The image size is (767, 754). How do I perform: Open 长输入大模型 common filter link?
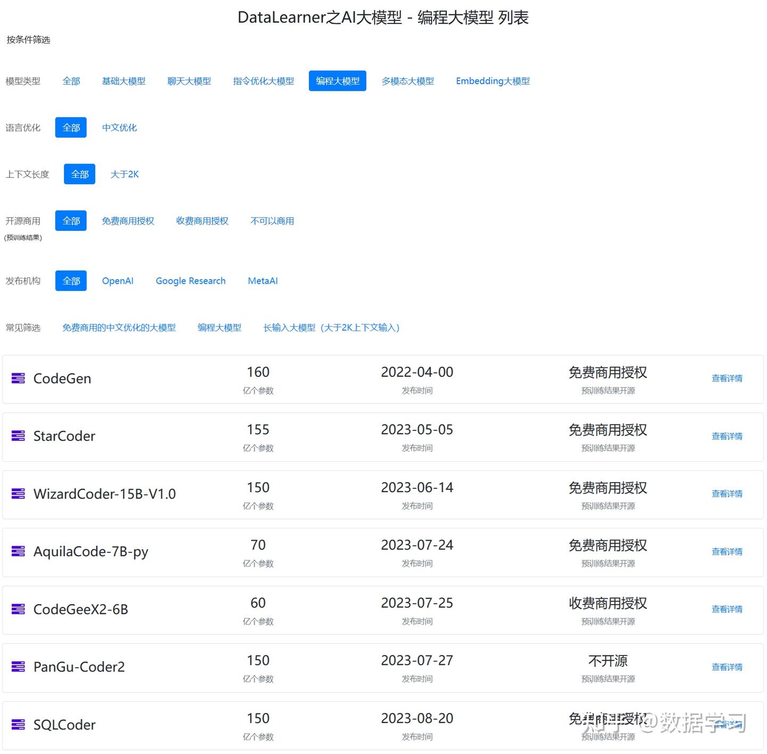click(x=331, y=327)
